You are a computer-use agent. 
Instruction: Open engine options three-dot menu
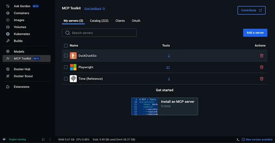(x=50, y=140)
